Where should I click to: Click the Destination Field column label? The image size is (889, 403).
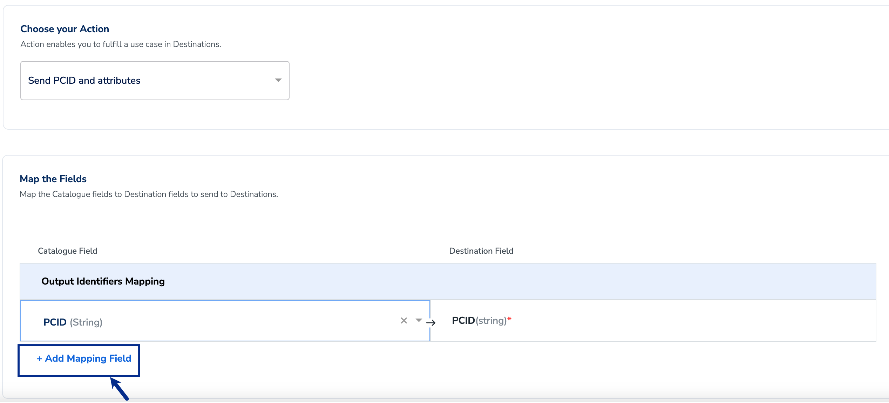coord(481,251)
